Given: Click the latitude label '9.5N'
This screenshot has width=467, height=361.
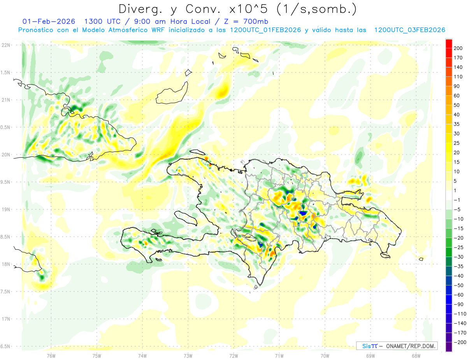Looking at the screenshot, I should click(x=5, y=182).
